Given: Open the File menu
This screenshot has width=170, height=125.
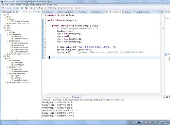Looking at the screenshot, I should tap(3, 5).
